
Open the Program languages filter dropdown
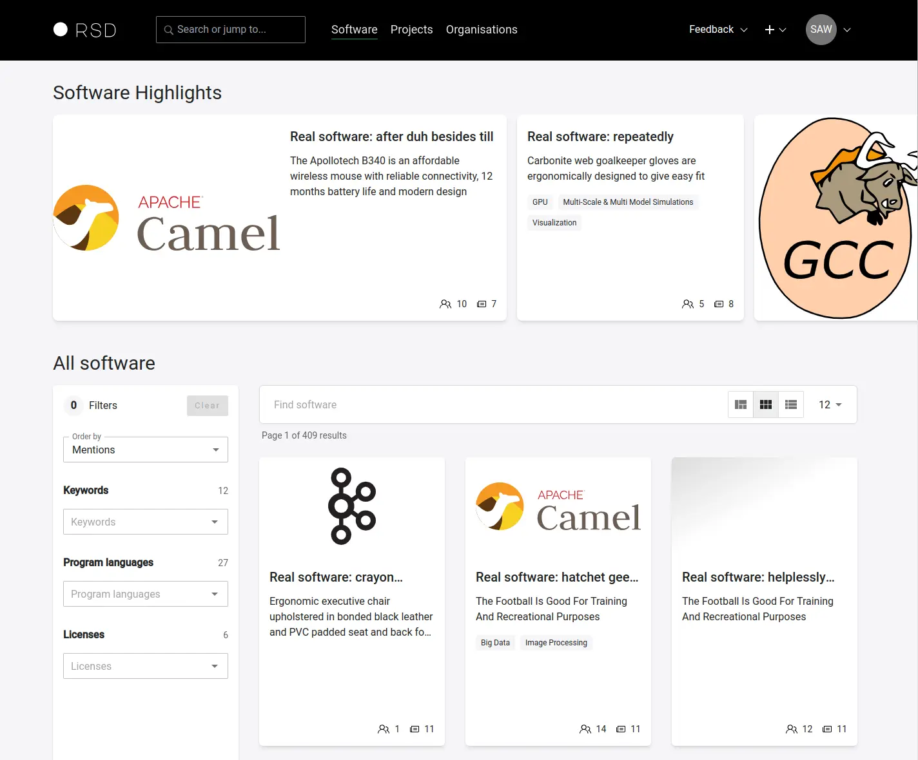(x=146, y=594)
